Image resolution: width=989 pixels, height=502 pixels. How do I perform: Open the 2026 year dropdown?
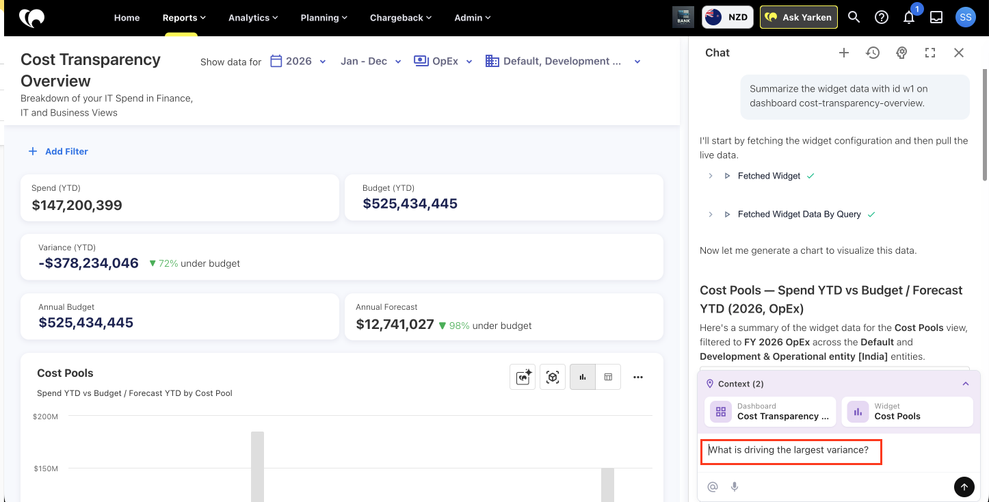point(298,61)
